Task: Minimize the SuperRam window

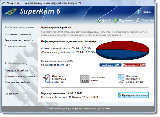Action: pyautogui.click(x=137, y=2)
